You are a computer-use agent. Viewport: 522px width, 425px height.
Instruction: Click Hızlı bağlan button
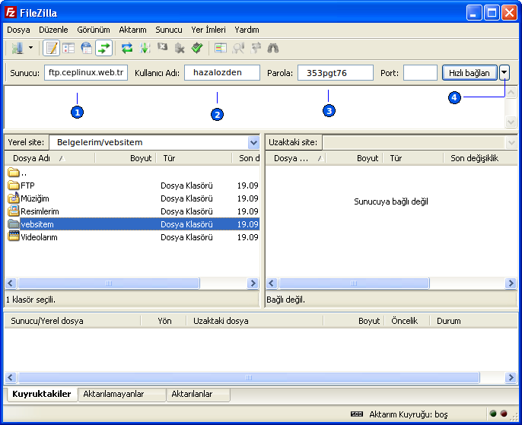(469, 73)
